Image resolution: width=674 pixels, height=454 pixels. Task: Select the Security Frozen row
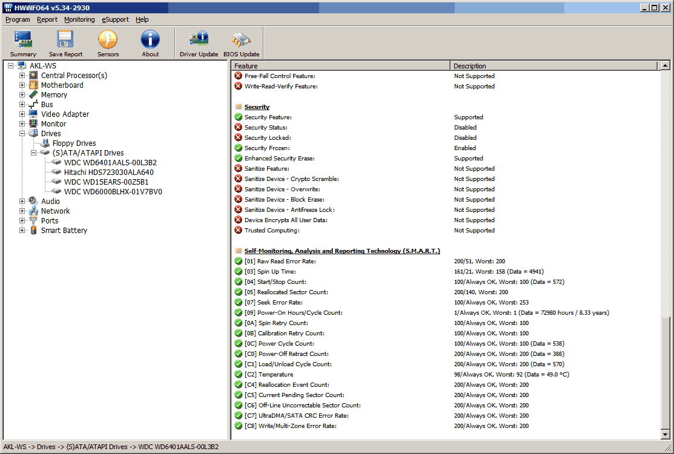click(445, 148)
